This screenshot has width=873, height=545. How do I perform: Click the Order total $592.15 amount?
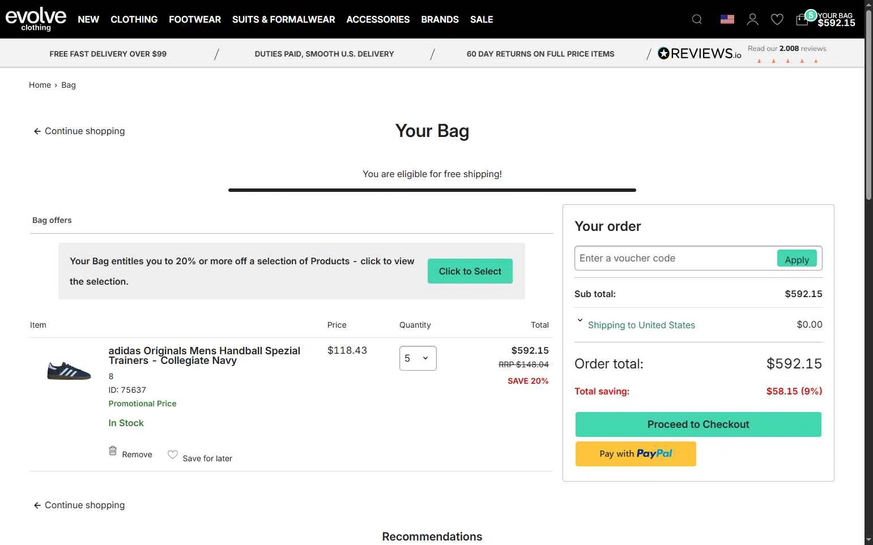coord(794,363)
